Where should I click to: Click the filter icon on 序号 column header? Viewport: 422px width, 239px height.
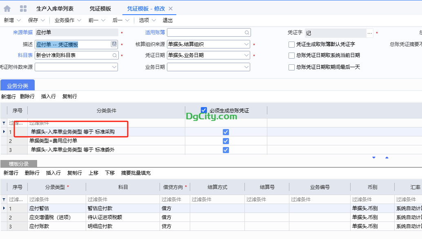[3, 123]
